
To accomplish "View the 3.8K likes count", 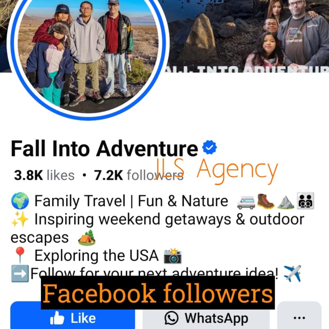I will pos(44,175).
